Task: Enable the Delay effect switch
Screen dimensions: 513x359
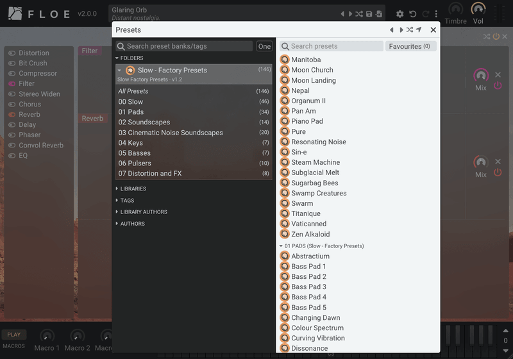Action: click(x=12, y=125)
